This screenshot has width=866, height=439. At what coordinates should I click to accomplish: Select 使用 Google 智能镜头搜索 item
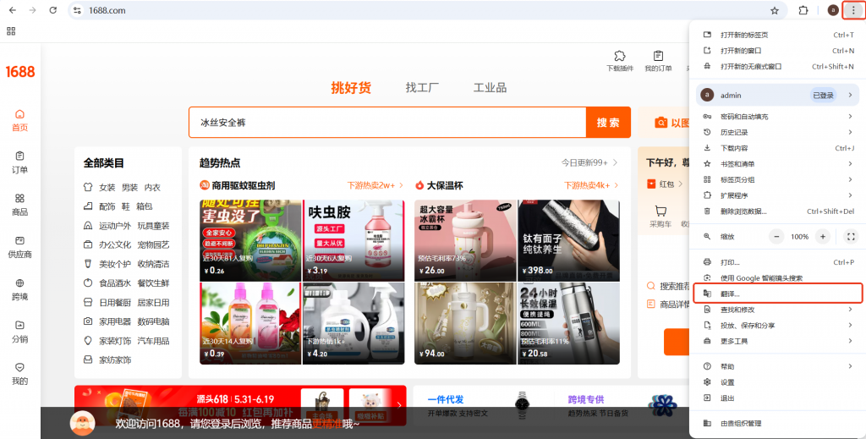[x=778, y=278]
